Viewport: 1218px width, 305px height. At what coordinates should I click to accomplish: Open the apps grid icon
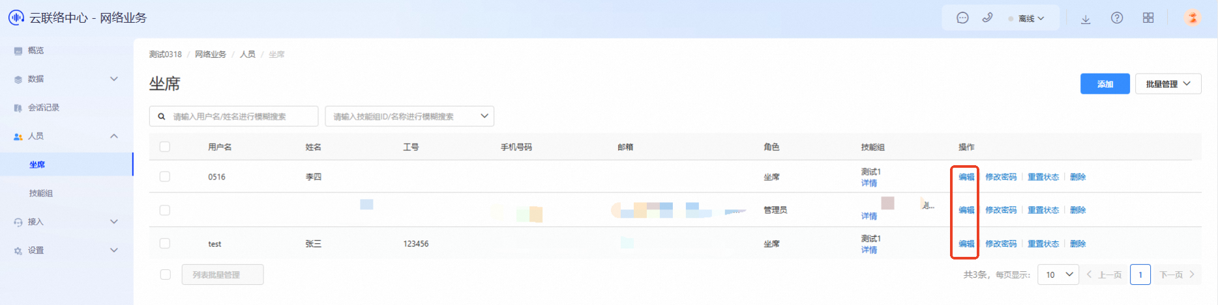[x=1148, y=18]
